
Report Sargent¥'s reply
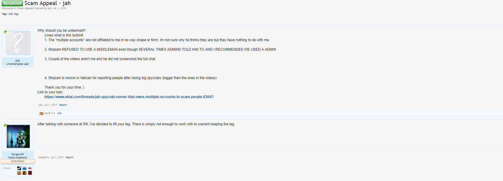tap(69, 157)
